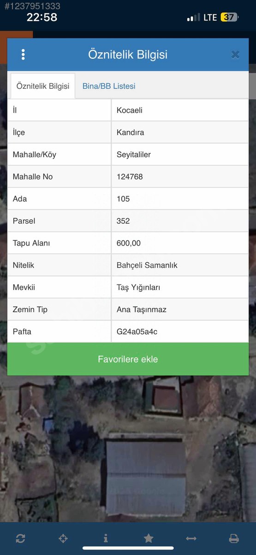Open favorites with the star icon
Image resolution: width=256 pixels, height=555 pixels.
[x=149, y=538]
